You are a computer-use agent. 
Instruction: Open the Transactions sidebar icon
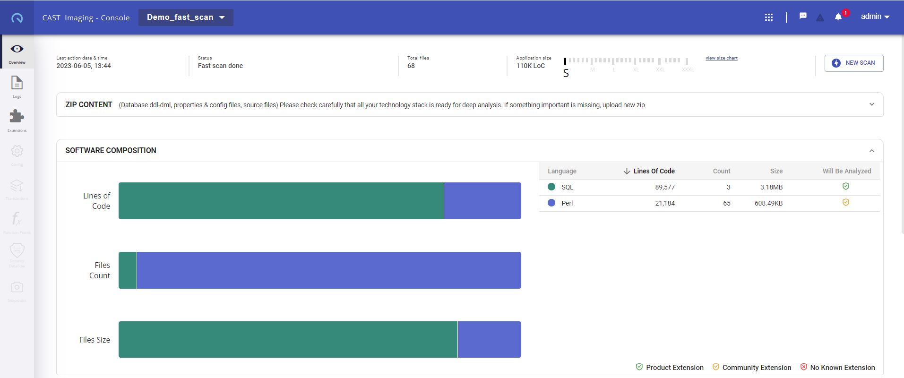point(17,185)
